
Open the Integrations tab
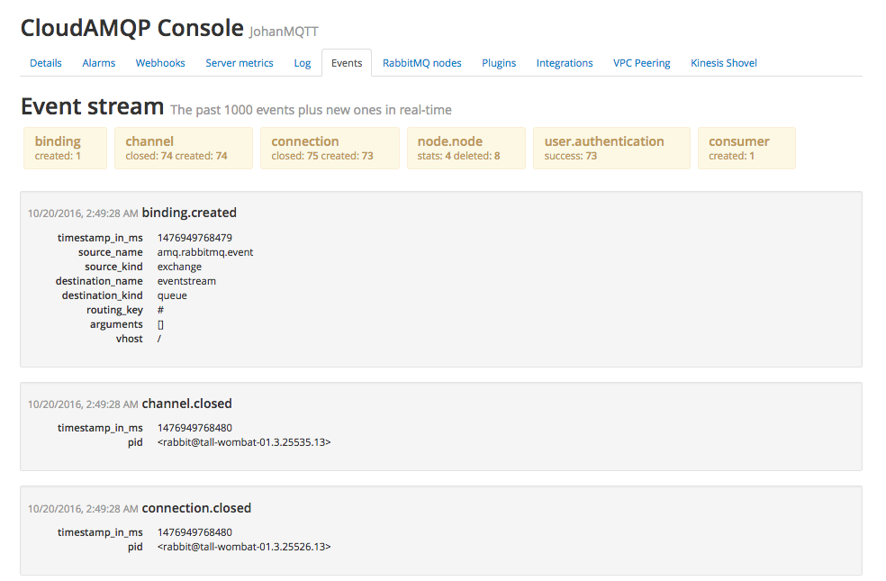[565, 63]
